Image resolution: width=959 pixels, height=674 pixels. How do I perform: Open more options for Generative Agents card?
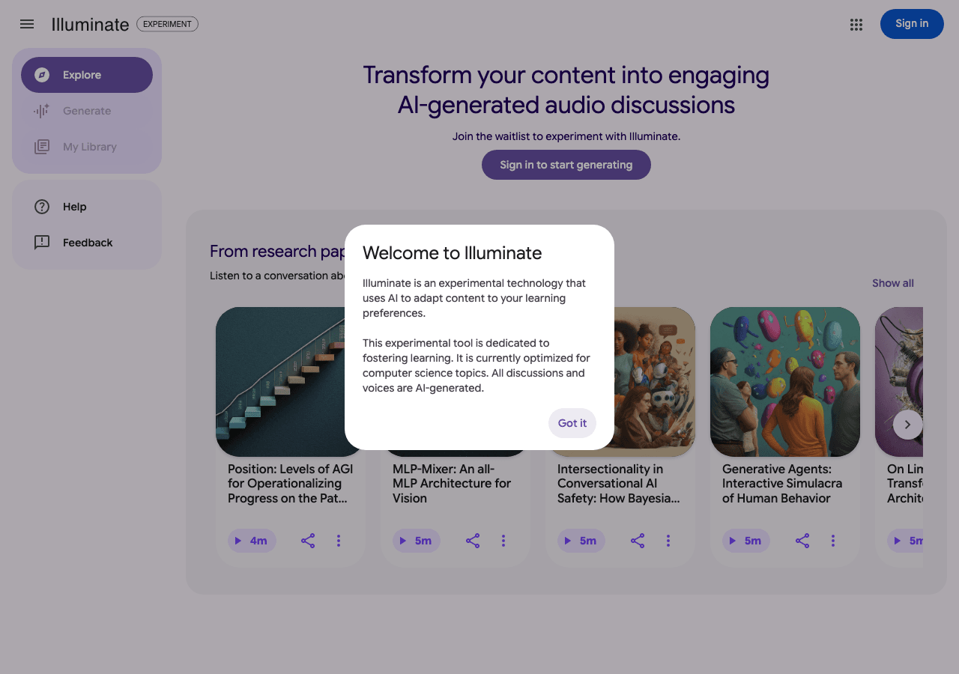point(833,541)
